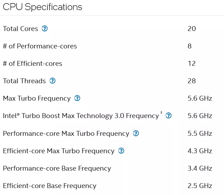Image resolution: width=224 pixels, height=195 pixels.
Task: Click the Performance-cores value 8
Action: point(189,46)
